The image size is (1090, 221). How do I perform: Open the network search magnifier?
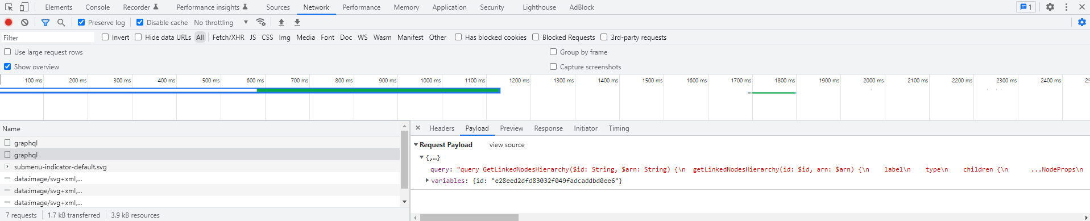pos(61,22)
